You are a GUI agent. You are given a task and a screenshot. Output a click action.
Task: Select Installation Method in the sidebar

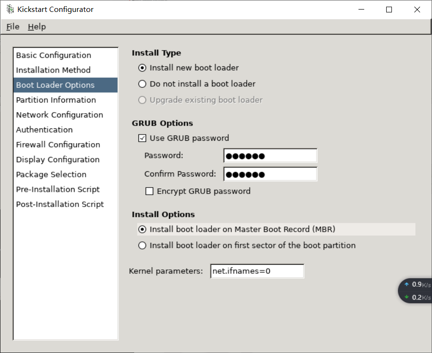[65, 70]
